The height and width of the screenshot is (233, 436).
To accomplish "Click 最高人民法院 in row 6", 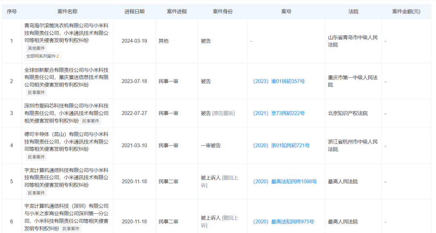I will click(343, 222).
